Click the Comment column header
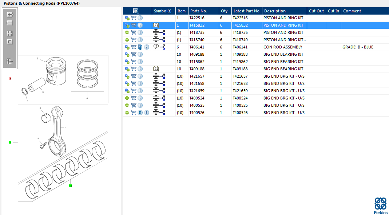Viewport: 389px width, 215px height. (x=352, y=11)
